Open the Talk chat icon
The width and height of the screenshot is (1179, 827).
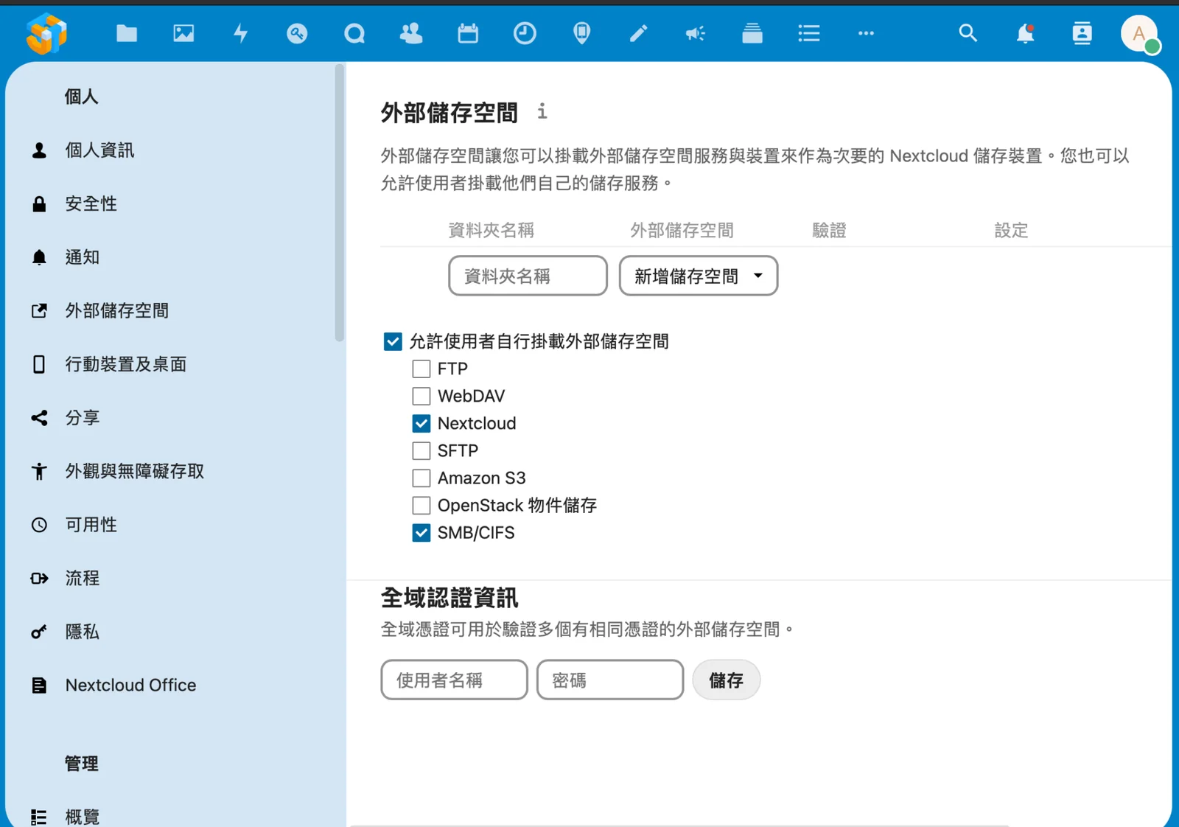pyautogui.click(x=354, y=33)
